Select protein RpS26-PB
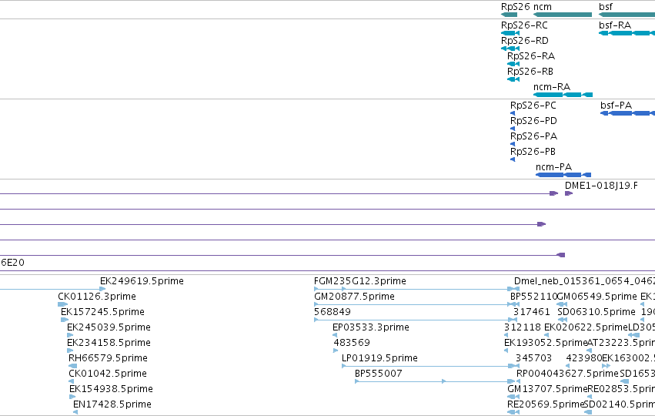655x416 pixels. (533, 153)
